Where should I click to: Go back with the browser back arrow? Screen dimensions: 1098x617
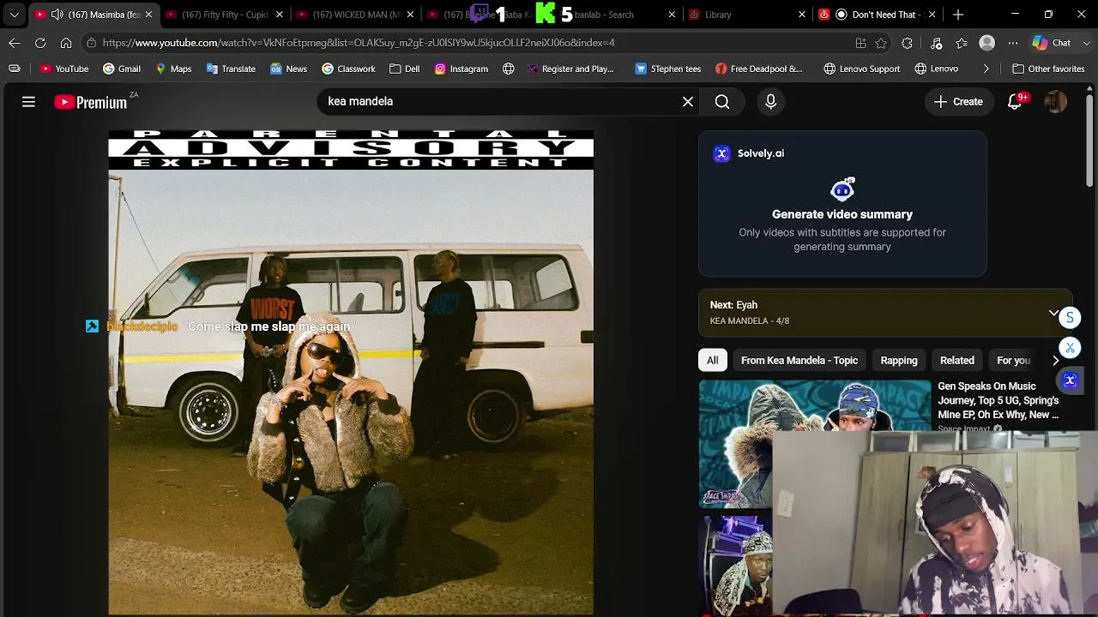[15, 43]
